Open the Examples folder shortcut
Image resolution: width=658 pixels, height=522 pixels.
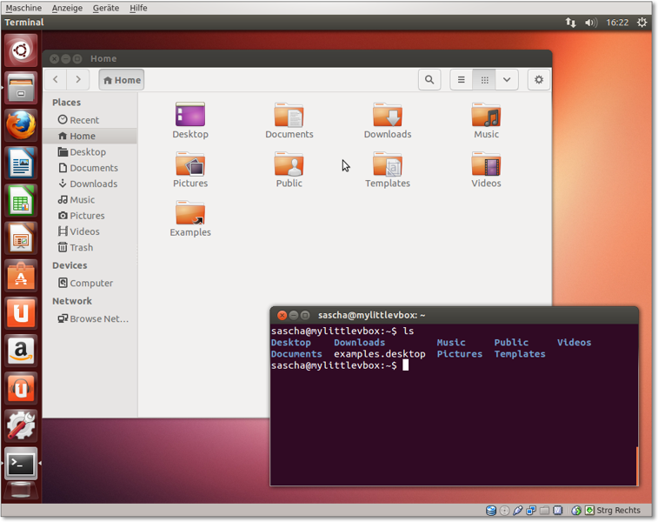pyautogui.click(x=190, y=214)
